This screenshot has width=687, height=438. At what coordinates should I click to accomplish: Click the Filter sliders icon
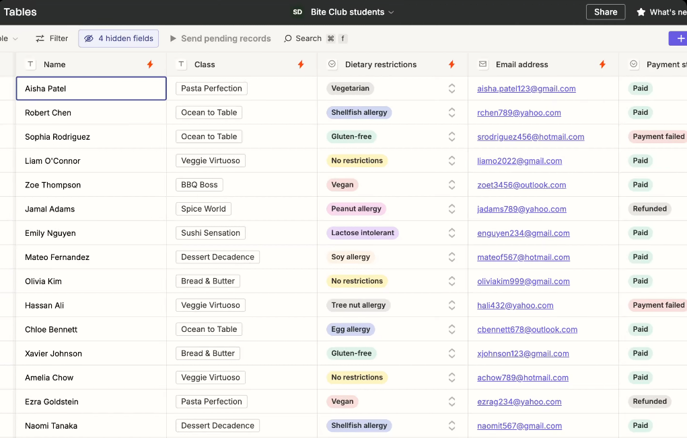click(40, 38)
